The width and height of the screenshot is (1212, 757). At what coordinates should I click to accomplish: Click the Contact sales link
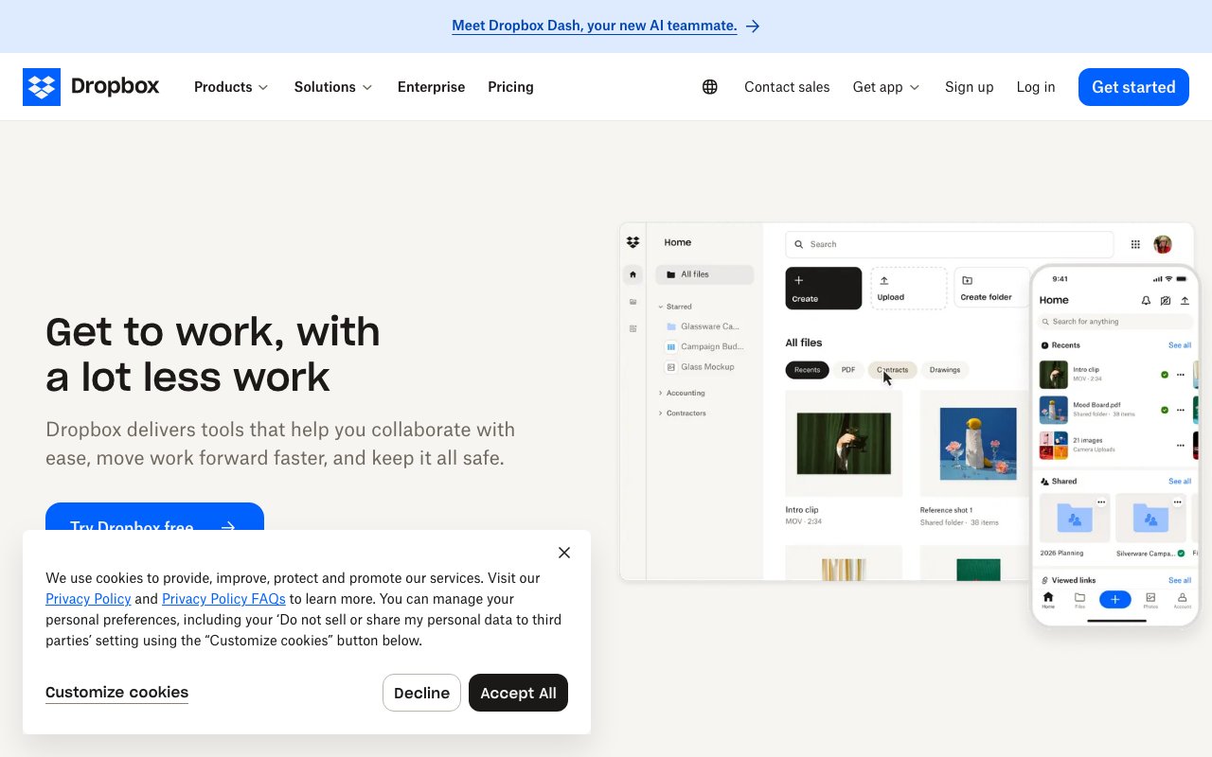[x=787, y=87]
